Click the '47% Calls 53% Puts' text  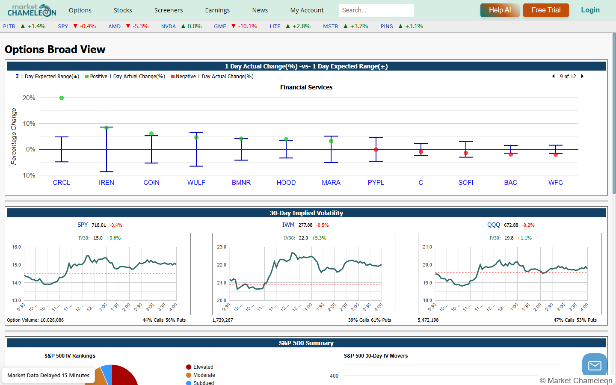575,320
